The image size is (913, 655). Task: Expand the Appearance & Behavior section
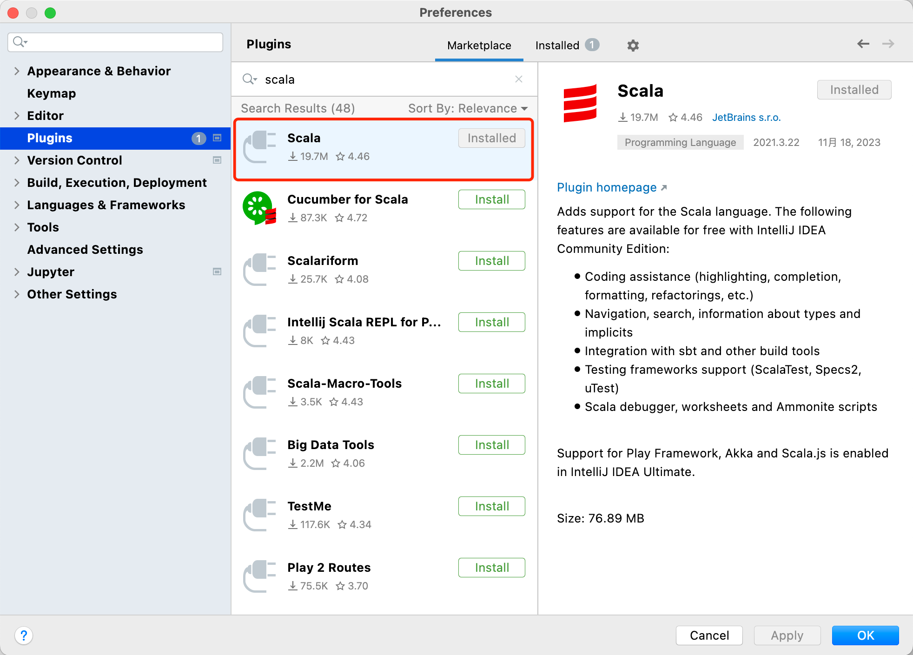(17, 71)
